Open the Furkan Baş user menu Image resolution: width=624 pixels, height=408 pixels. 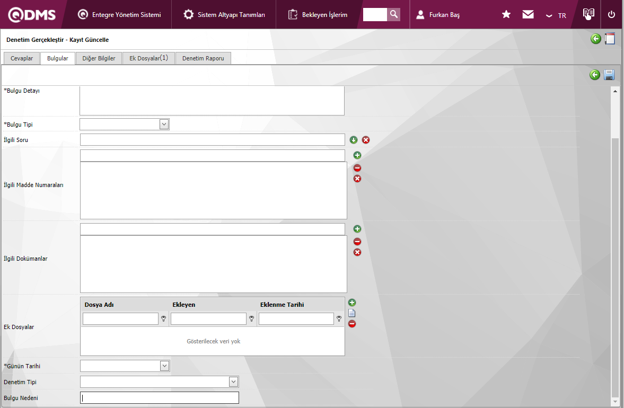click(438, 15)
